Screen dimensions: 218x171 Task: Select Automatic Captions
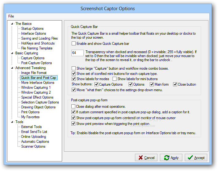(x=35, y=142)
